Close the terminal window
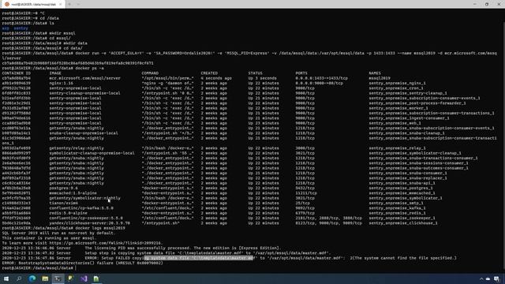The height and width of the screenshot is (284, 505). pyautogui.click(x=499, y=4)
